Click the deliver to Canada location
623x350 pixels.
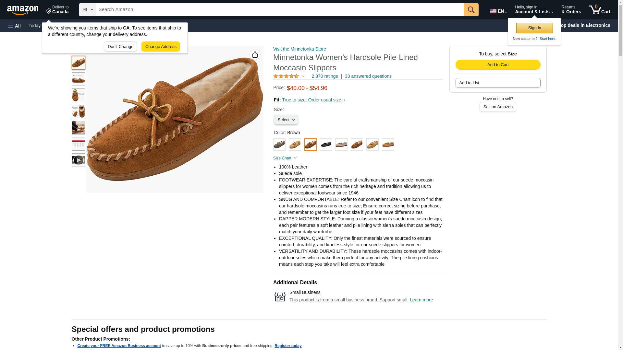[57, 10]
